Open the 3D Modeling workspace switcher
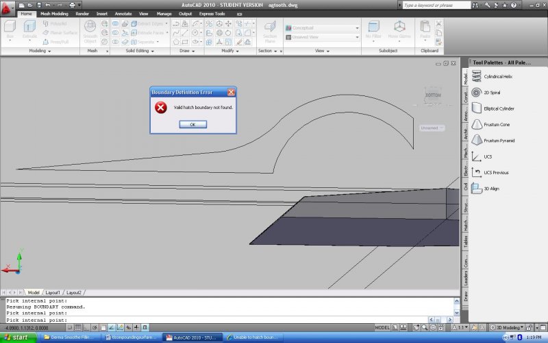 pyautogui.click(x=510, y=328)
